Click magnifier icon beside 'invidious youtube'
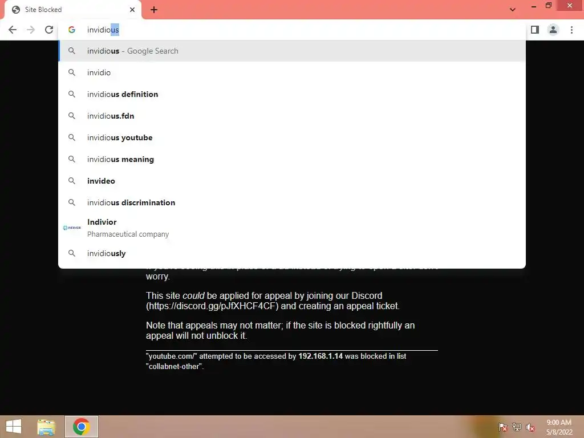The width and height of the screenshot is (584, 438). click(71, 137)
